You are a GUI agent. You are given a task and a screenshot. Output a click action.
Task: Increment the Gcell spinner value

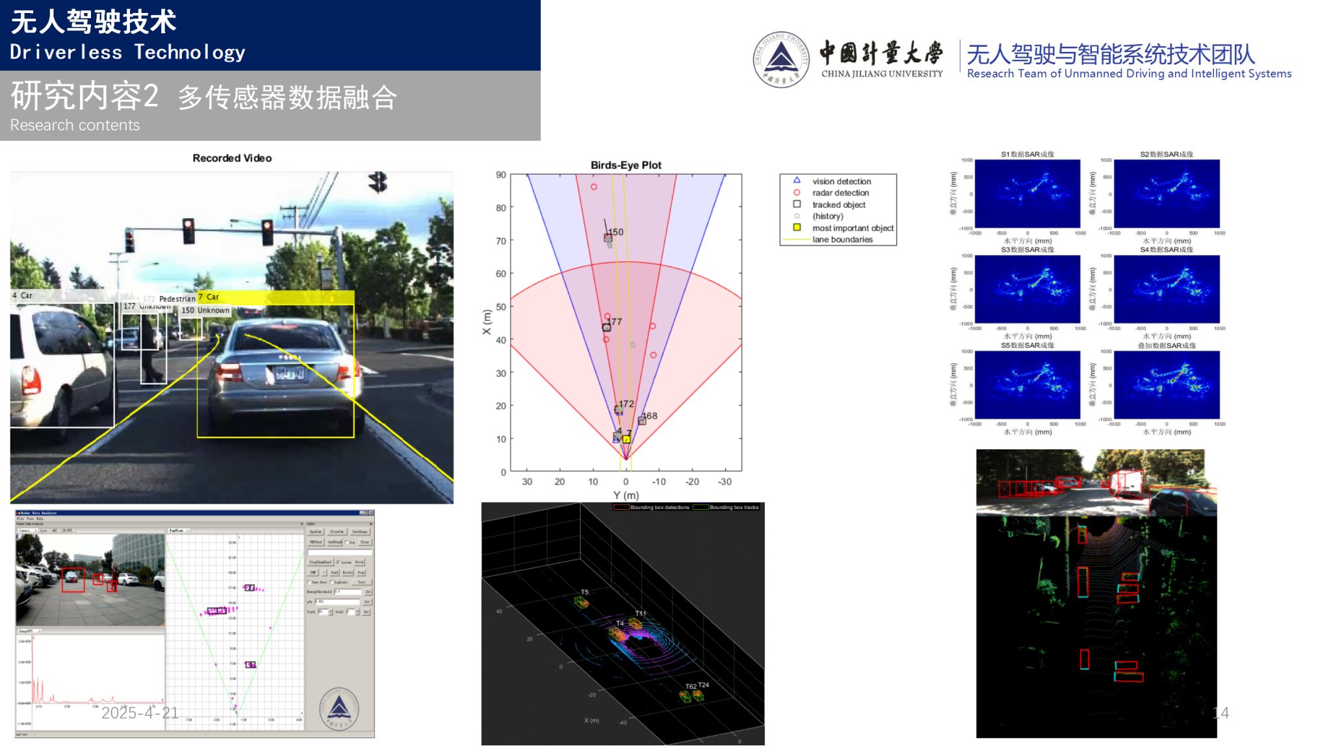(357, 610)
